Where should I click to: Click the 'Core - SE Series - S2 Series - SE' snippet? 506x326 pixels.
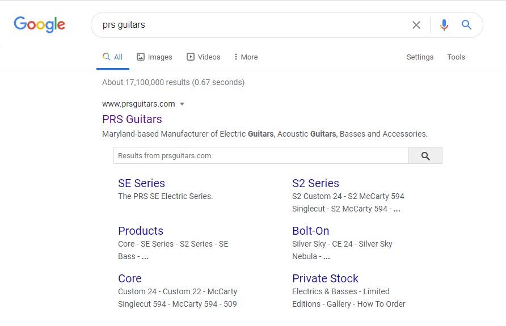[x=173, y=244]
